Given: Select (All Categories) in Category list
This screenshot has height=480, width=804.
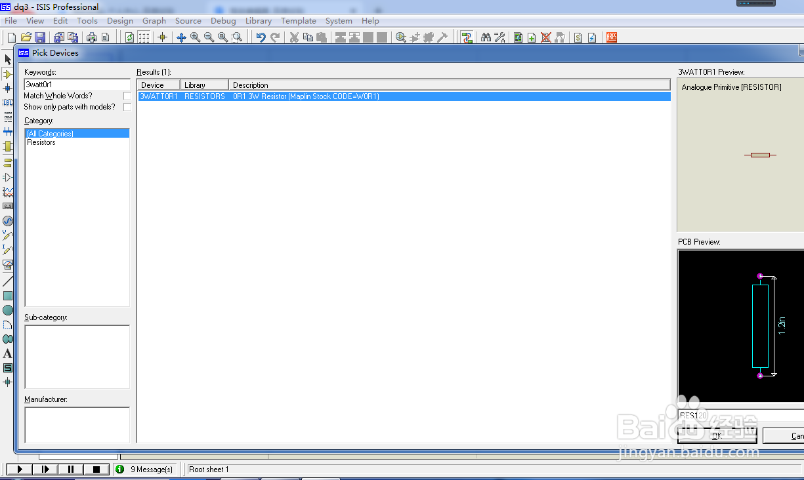Looking at the screenshot, I should 77,134.
